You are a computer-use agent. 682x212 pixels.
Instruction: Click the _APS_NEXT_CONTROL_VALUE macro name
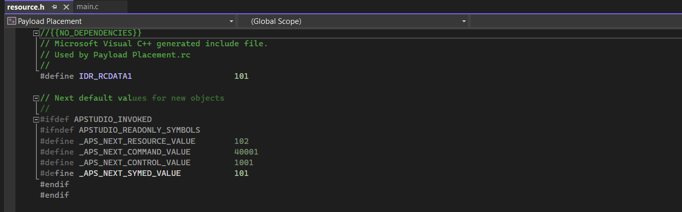coord(134,163)
